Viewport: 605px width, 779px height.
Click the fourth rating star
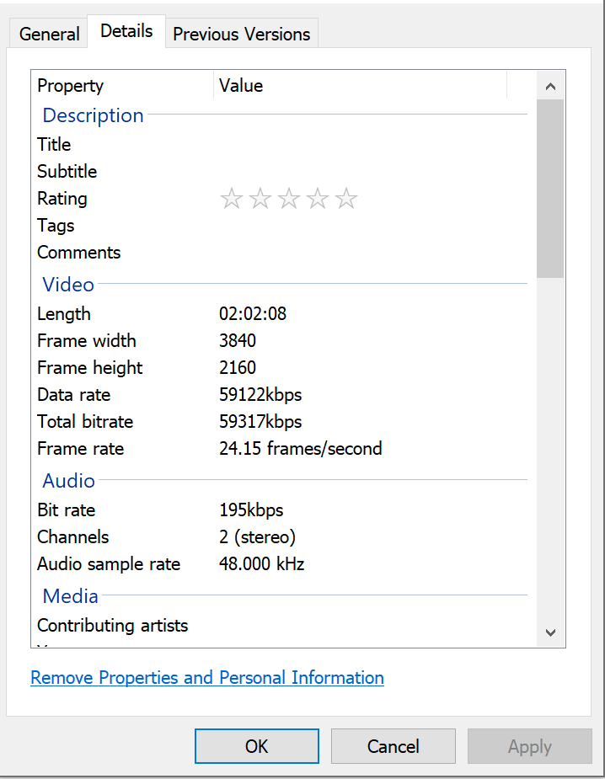(318, 199)
